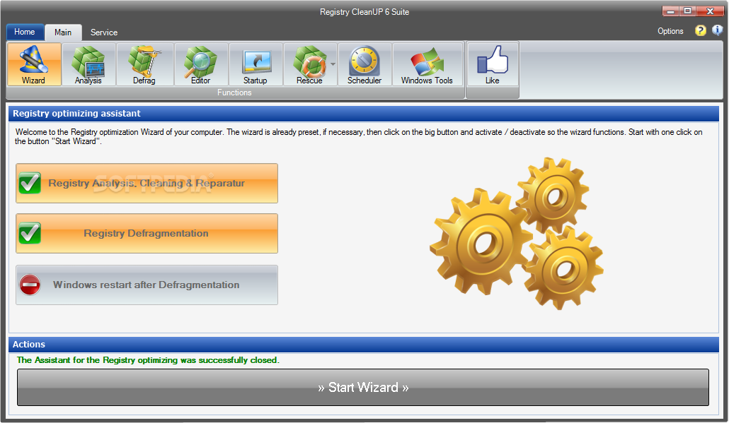Open the Scheduler tool
This screenshot has width=729, height=423.
tap(364, 64)
